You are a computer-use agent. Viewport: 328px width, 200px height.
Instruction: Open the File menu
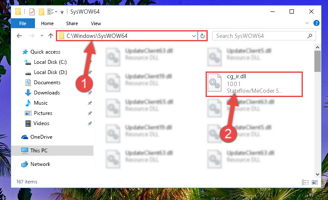pos(23,23)
